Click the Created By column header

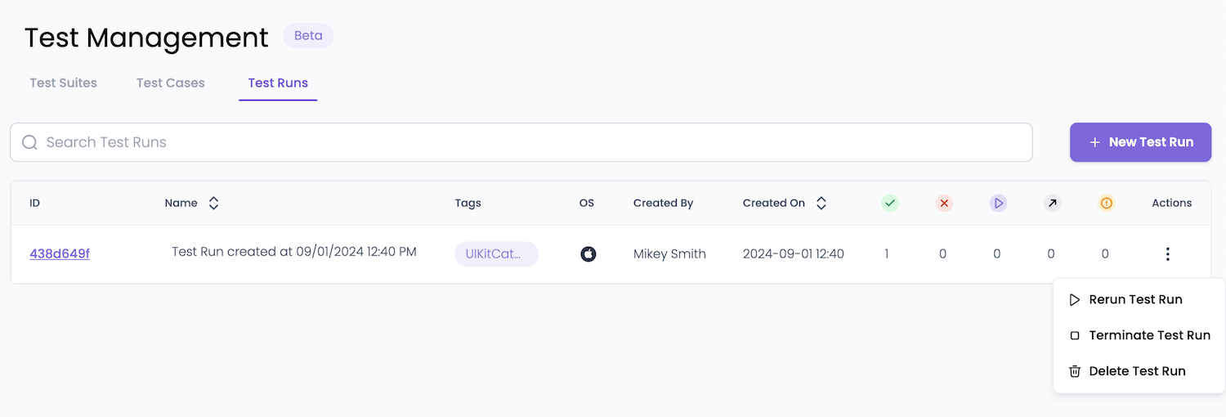(663, 203)
